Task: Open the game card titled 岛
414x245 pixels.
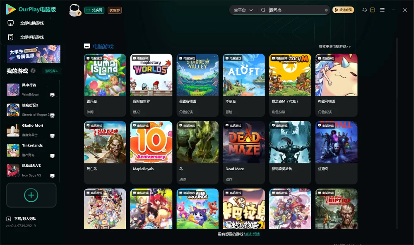Action: [x=197, y=153]
